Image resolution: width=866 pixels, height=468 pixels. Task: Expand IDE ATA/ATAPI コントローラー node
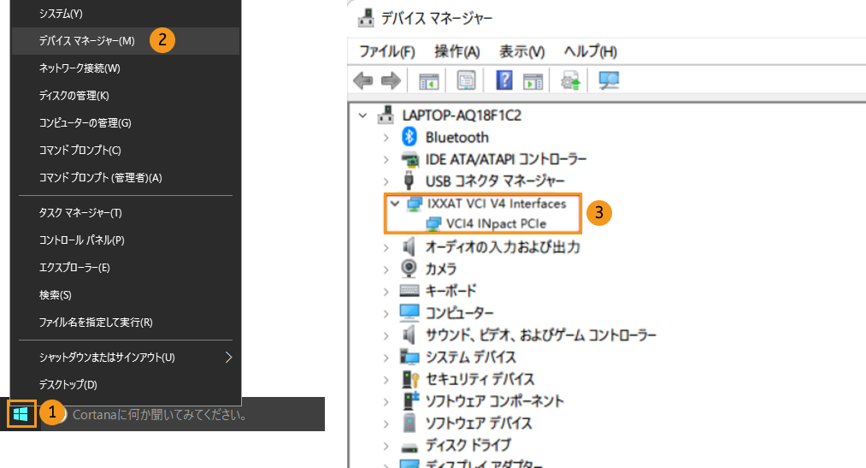click(x=386, y=160)
